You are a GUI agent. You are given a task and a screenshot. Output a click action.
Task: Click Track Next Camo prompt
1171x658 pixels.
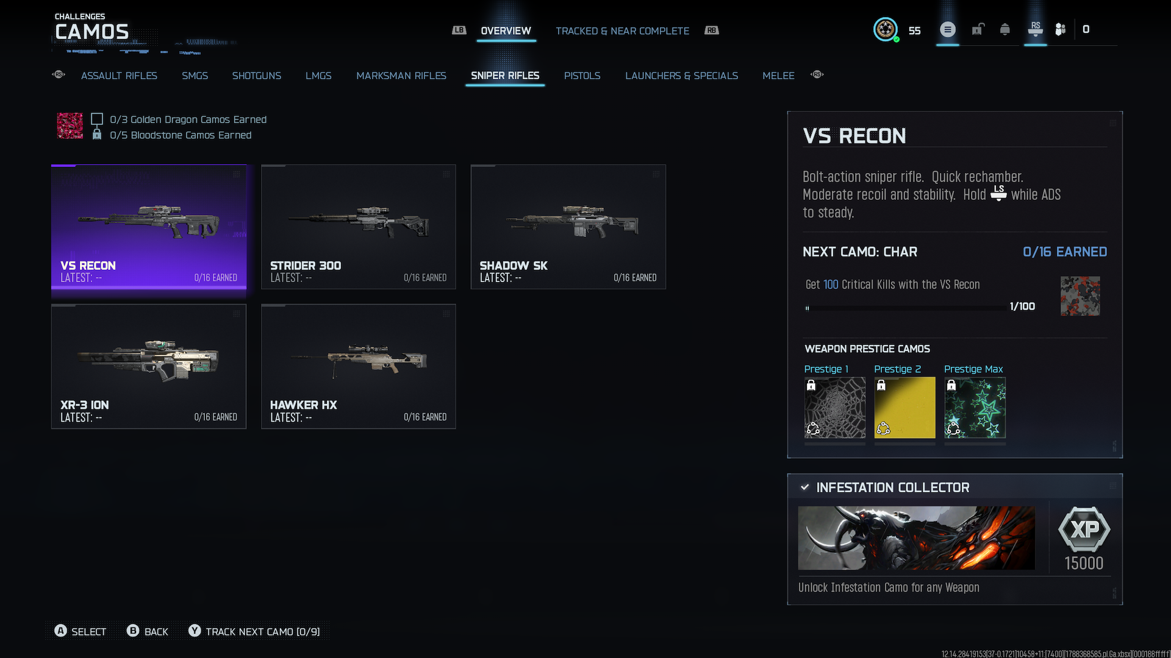[254, 631]
